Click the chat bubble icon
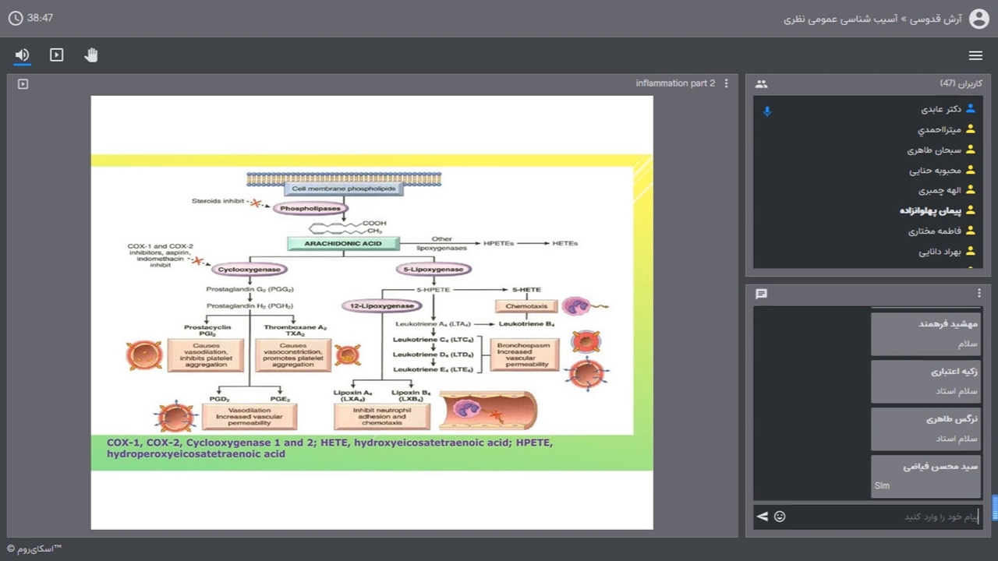Screen dimensions: 998x561 [x=762, y=294]
